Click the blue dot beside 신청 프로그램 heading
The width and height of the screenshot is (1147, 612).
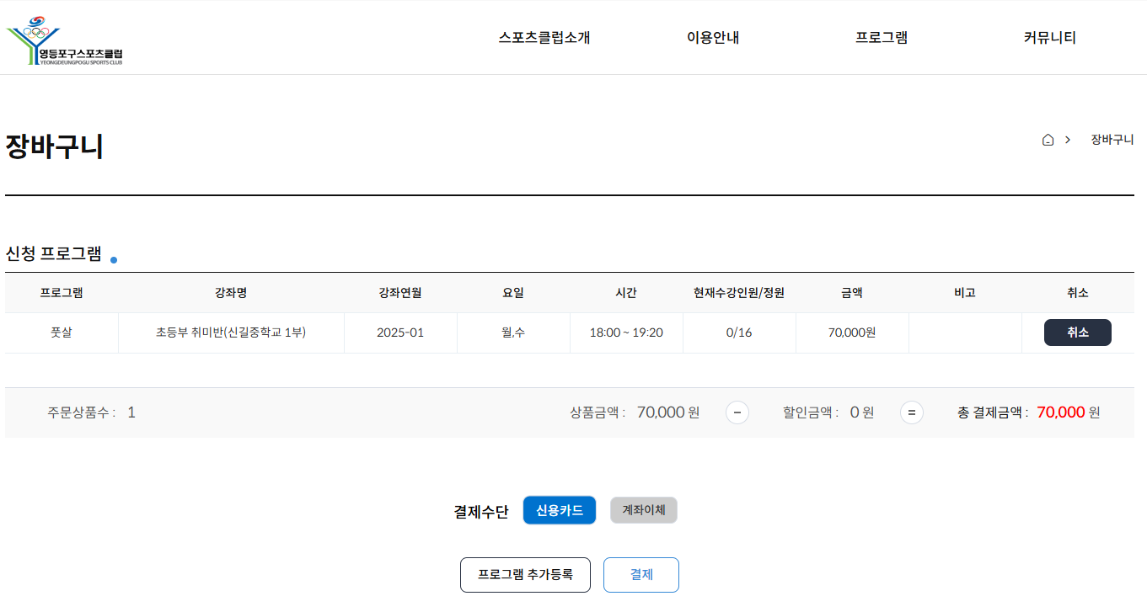114,260
